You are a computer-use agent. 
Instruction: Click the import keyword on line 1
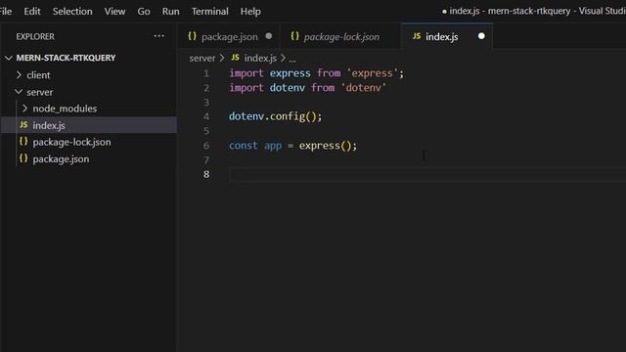click(x=246, y=73)
